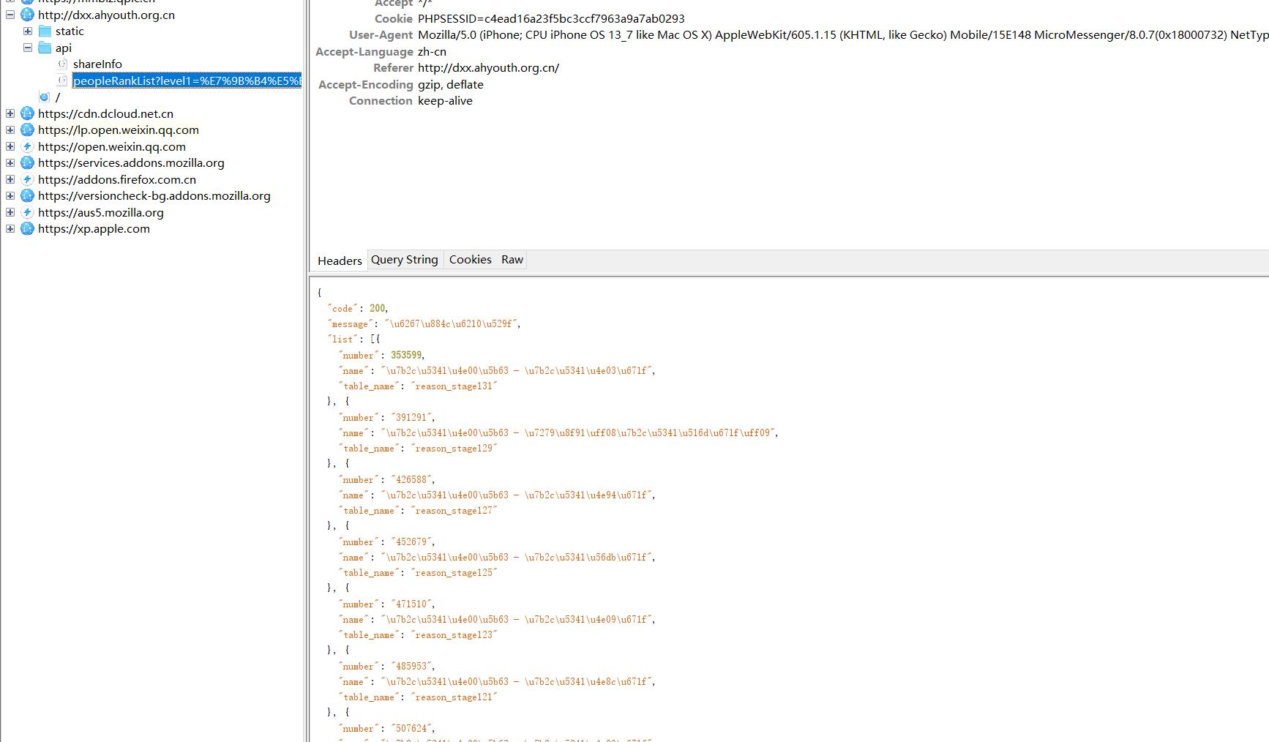Screen dimensions: 1269x742
Task: Click table_name value reason_stage121
Action: click(x=454, y=697)
